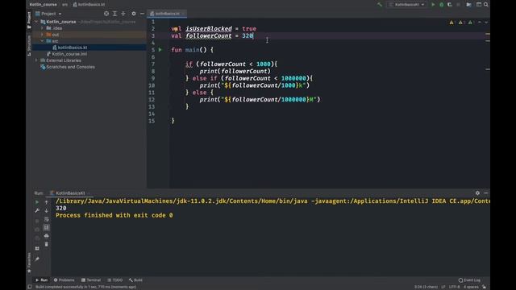Click the editor's right-side error stripe scrollbar

pyautogui.click(x=487, y=103)
